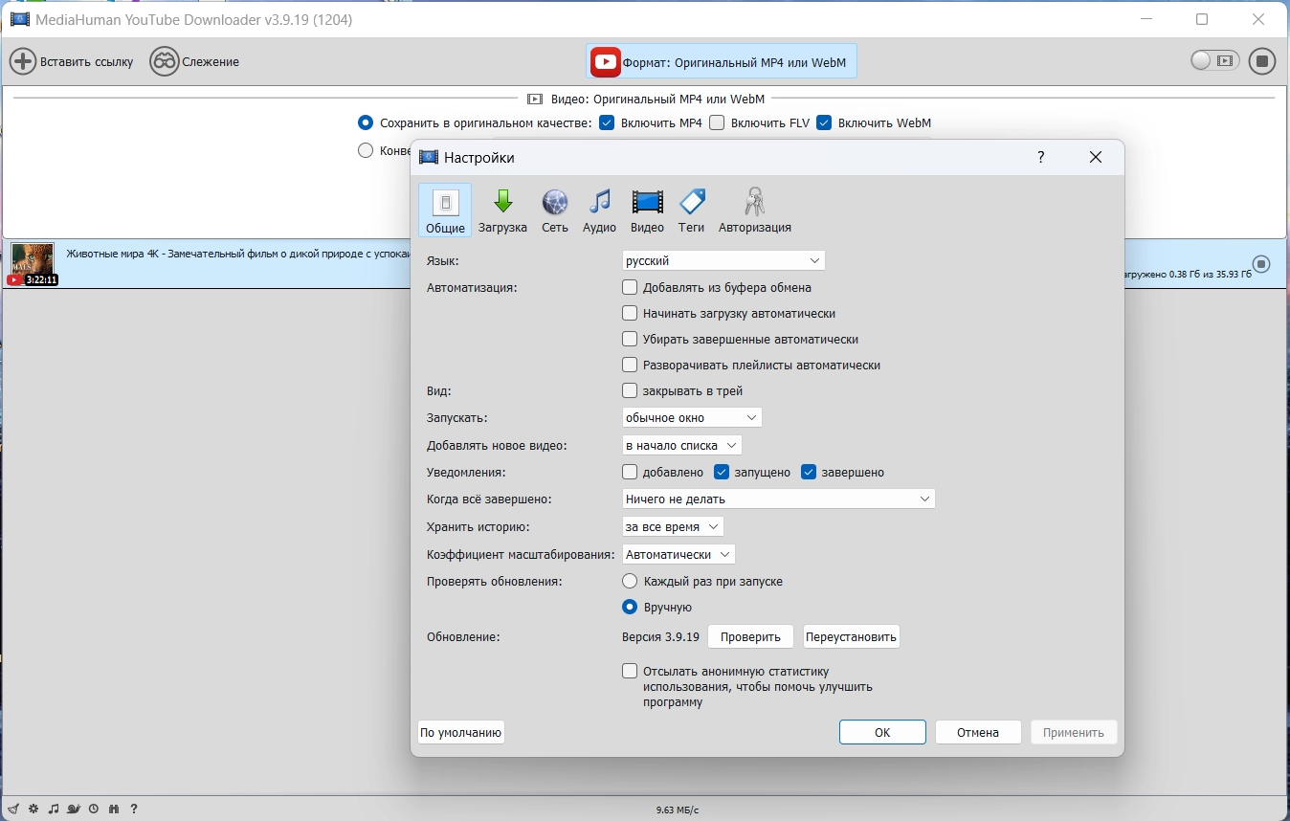This screenshot has height=821, width=1290.
Task: Open Хранить историю dropdown
Action: point(673,526)
